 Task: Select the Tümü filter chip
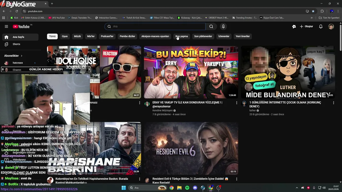(x=52, y=36)
